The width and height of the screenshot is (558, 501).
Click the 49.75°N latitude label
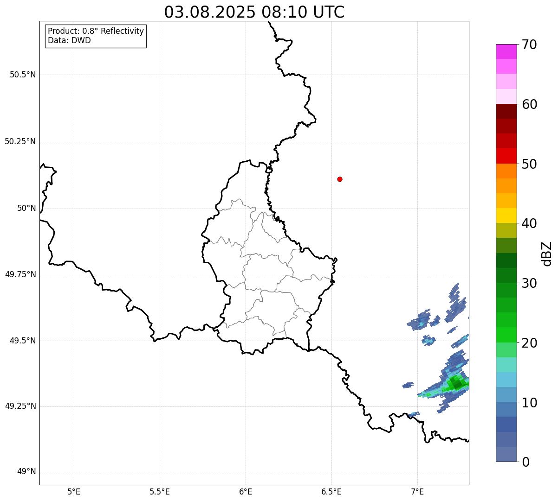pyautogui.click(x=20, y=274)
